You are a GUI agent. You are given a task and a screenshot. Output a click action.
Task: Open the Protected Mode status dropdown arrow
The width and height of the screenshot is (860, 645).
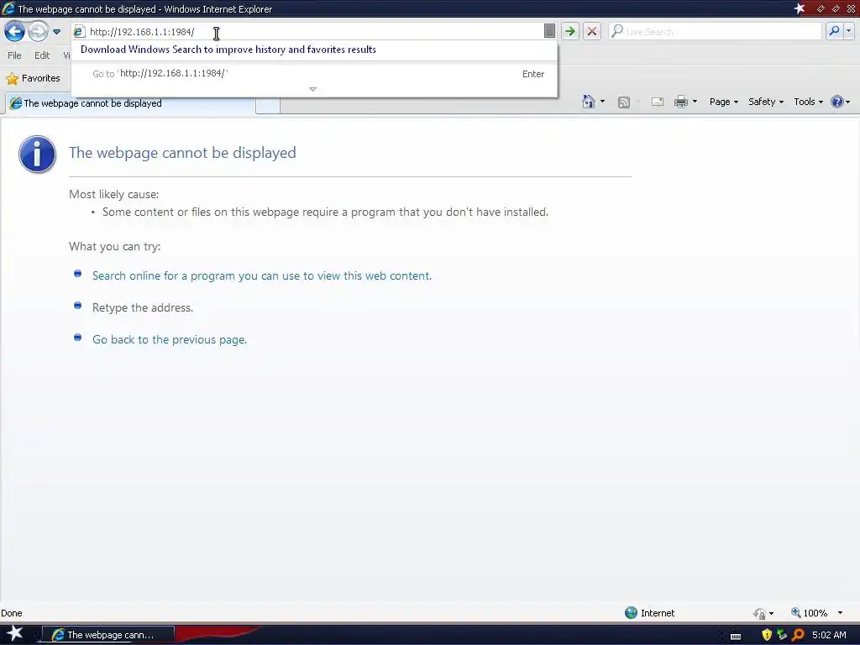click(771, 613)
